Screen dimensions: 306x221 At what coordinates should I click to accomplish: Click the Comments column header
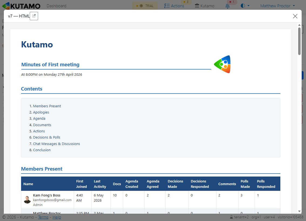[x=227, y=184]
